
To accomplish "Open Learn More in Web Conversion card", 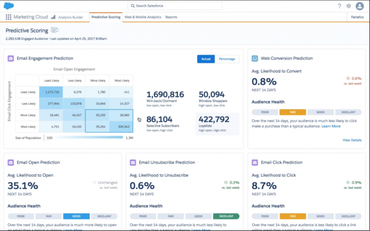I will (x=331, y=126).
